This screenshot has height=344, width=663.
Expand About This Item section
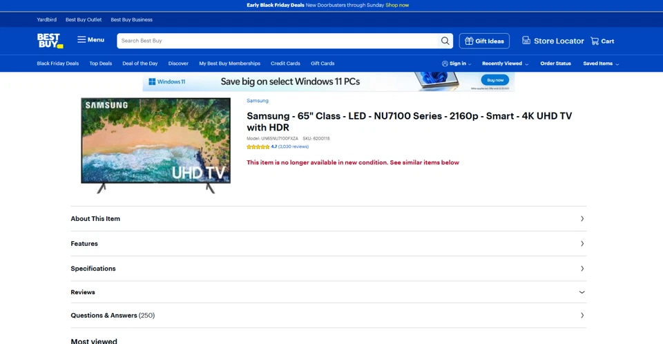[x=329, y=219]
